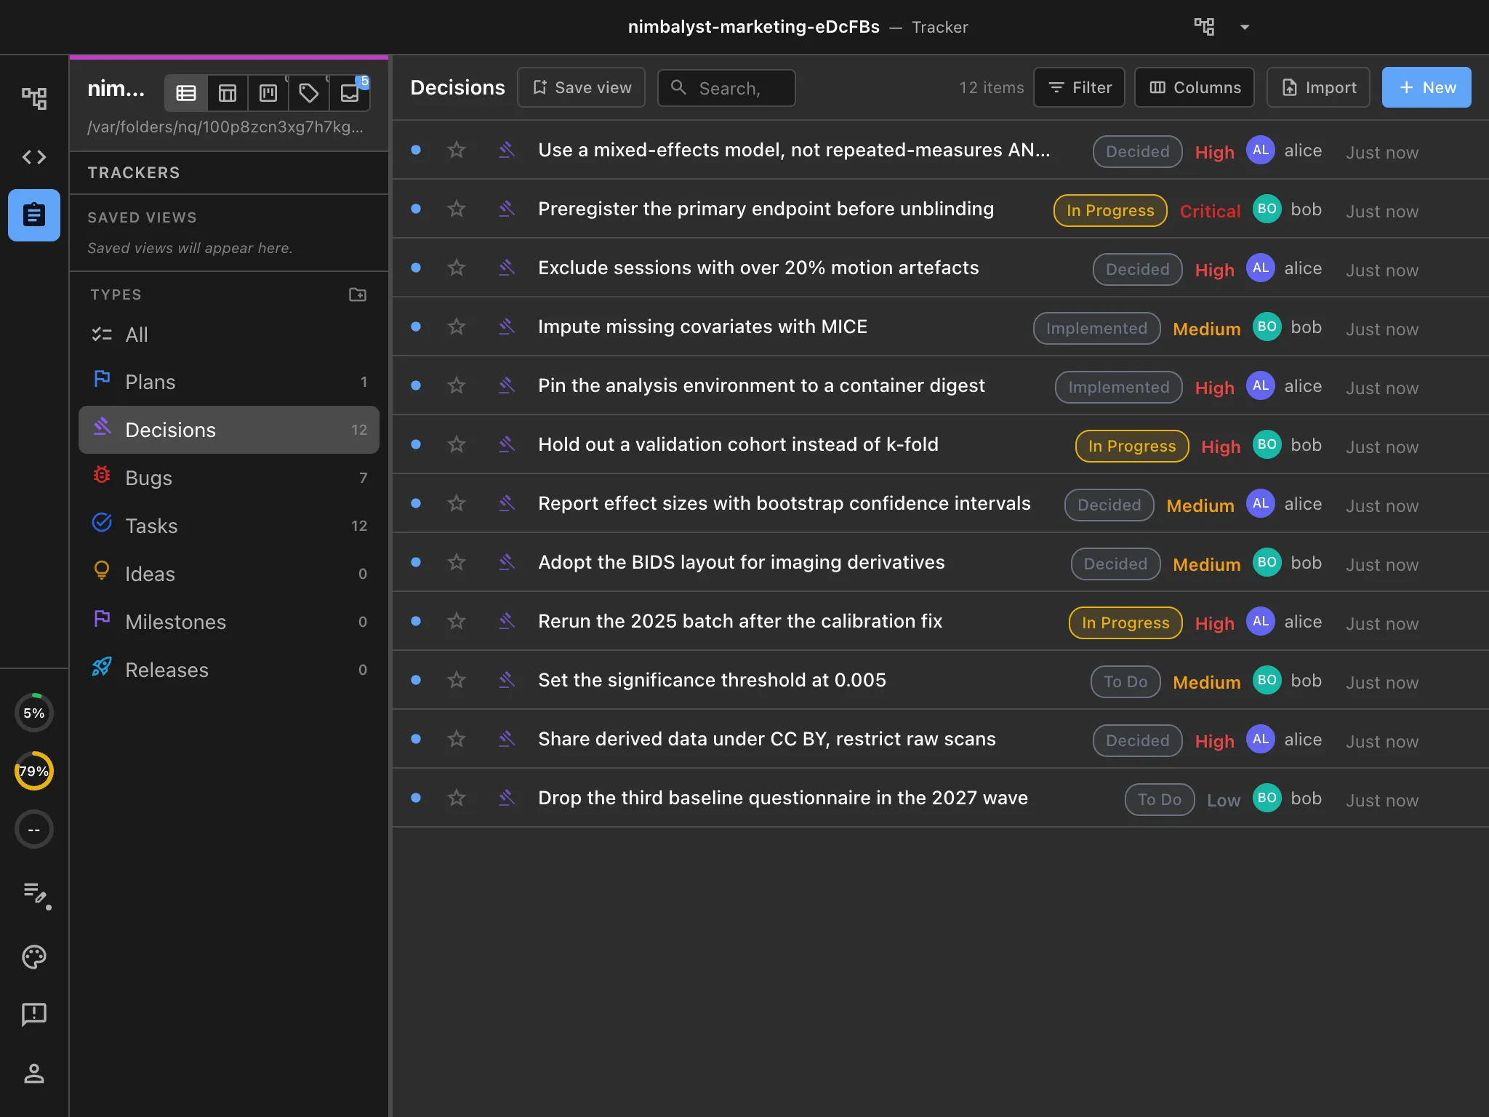Viewport: 1489px width, 1117px height.
Task: Change Implemented status on Impute missing covariates row
Action: 1096,328
